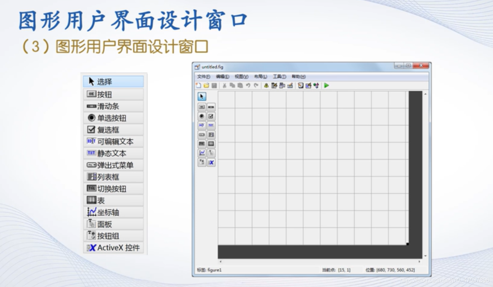This screenshot has height=287, width=493.
Task: Open the 编辑(E) menu
Action: tap(222, 77)
